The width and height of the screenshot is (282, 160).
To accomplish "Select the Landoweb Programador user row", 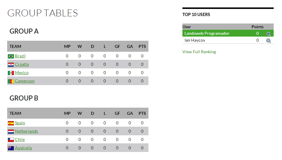I will click(207, 33).
